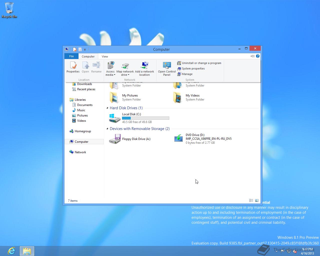Click the network tray icon
The height and width of the screenshot is (256, 320).
289,251
